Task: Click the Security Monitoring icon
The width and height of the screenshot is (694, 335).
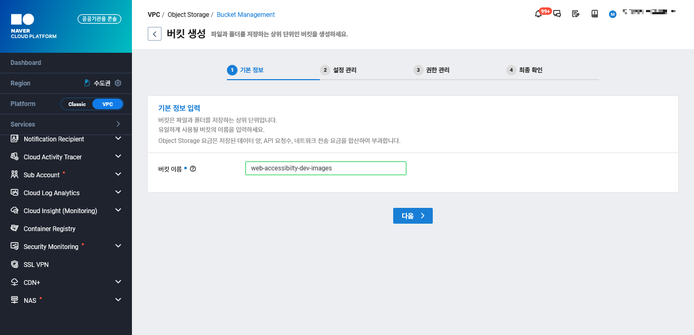Action: (x=15, y=246)
